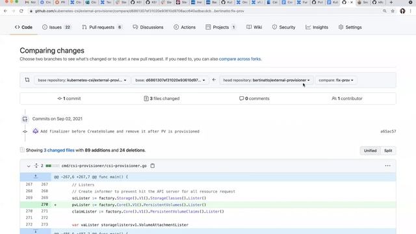
Task: Show the 1 contributor section
Action: click(347, 98)
